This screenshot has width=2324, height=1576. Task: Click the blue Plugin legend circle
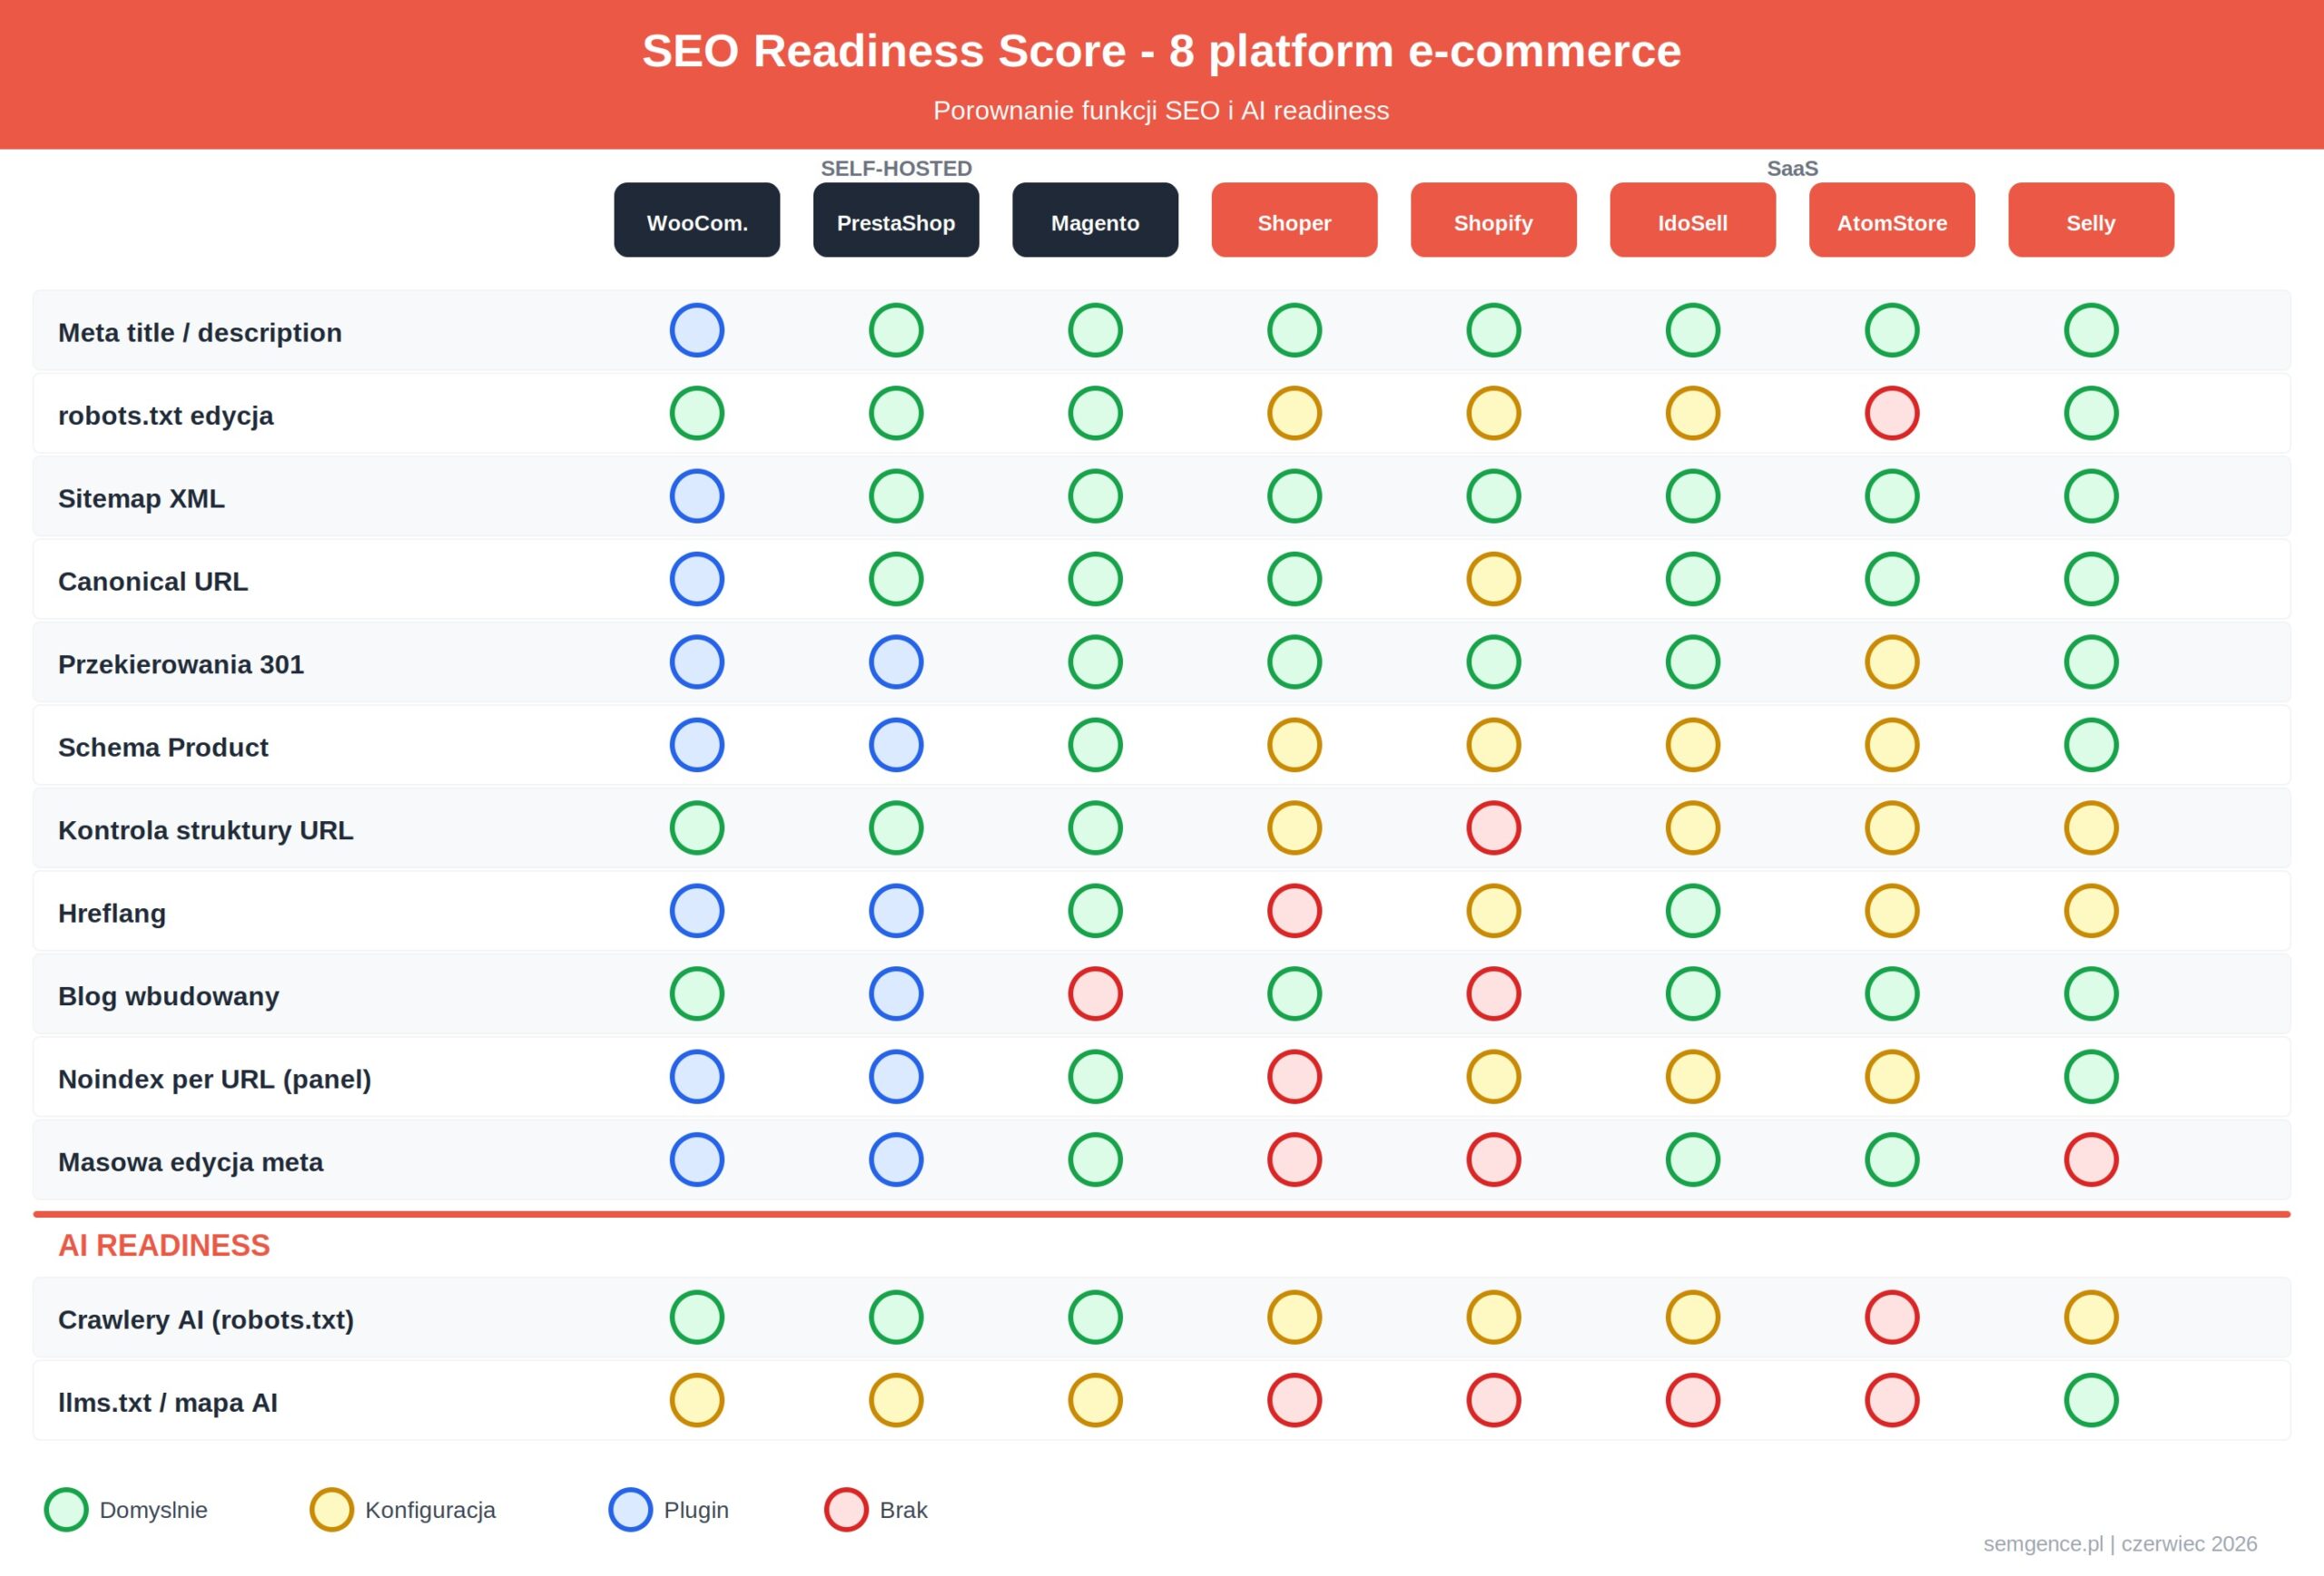pyautogui.click(x=630, y=1509)
